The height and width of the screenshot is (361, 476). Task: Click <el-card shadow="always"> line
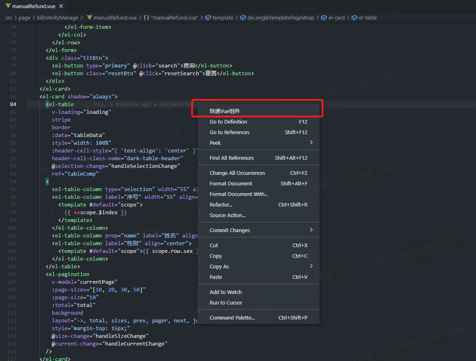(78, 96)
